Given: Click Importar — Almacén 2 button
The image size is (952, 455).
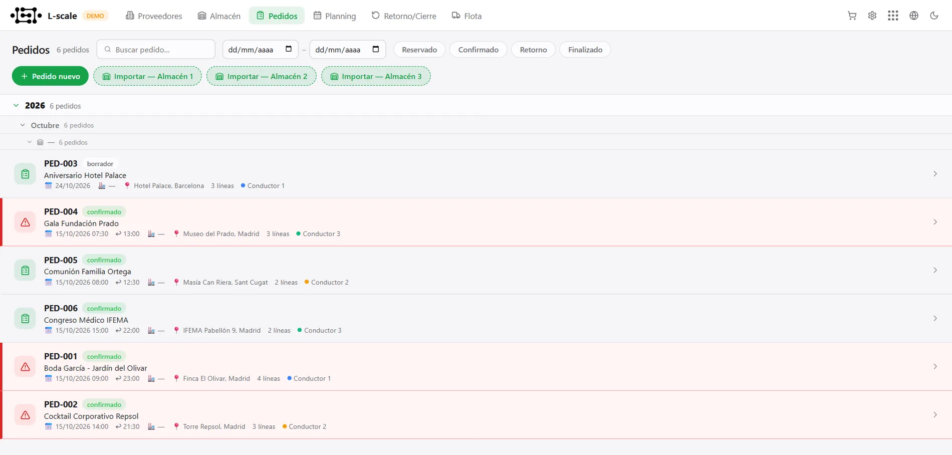Looking at the screenshot, I should (261, 76).
